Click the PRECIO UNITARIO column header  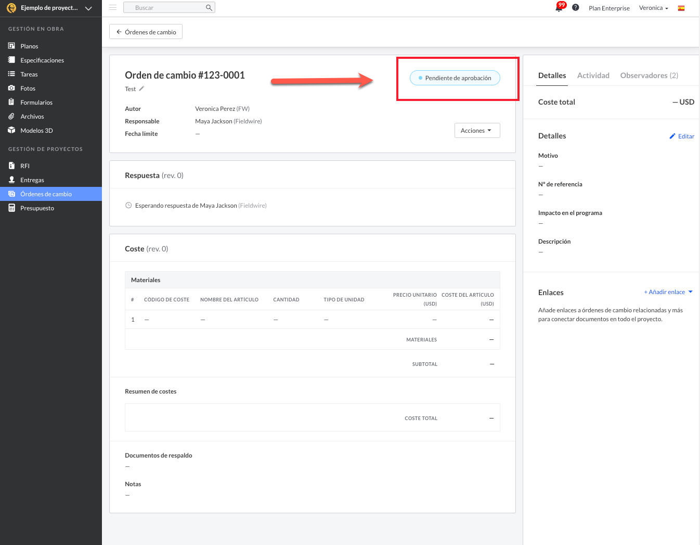point(415,299)
